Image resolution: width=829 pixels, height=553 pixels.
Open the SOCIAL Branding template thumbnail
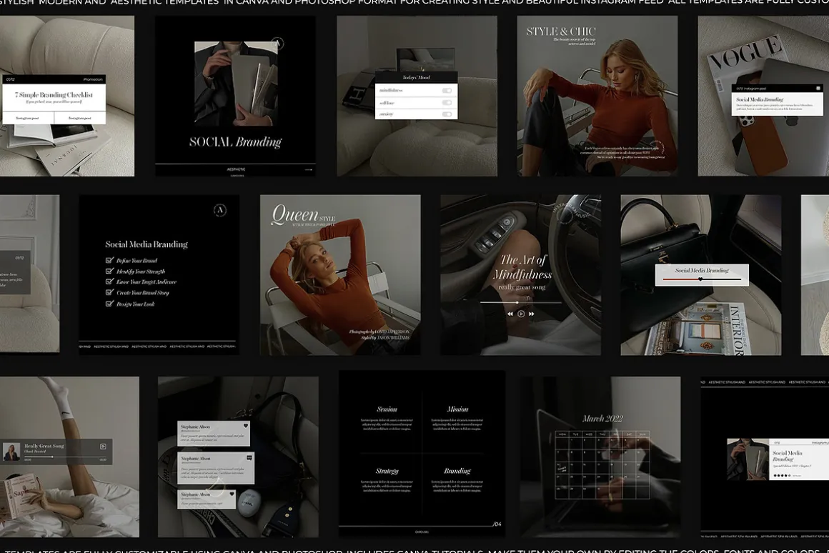pos(235,96)
